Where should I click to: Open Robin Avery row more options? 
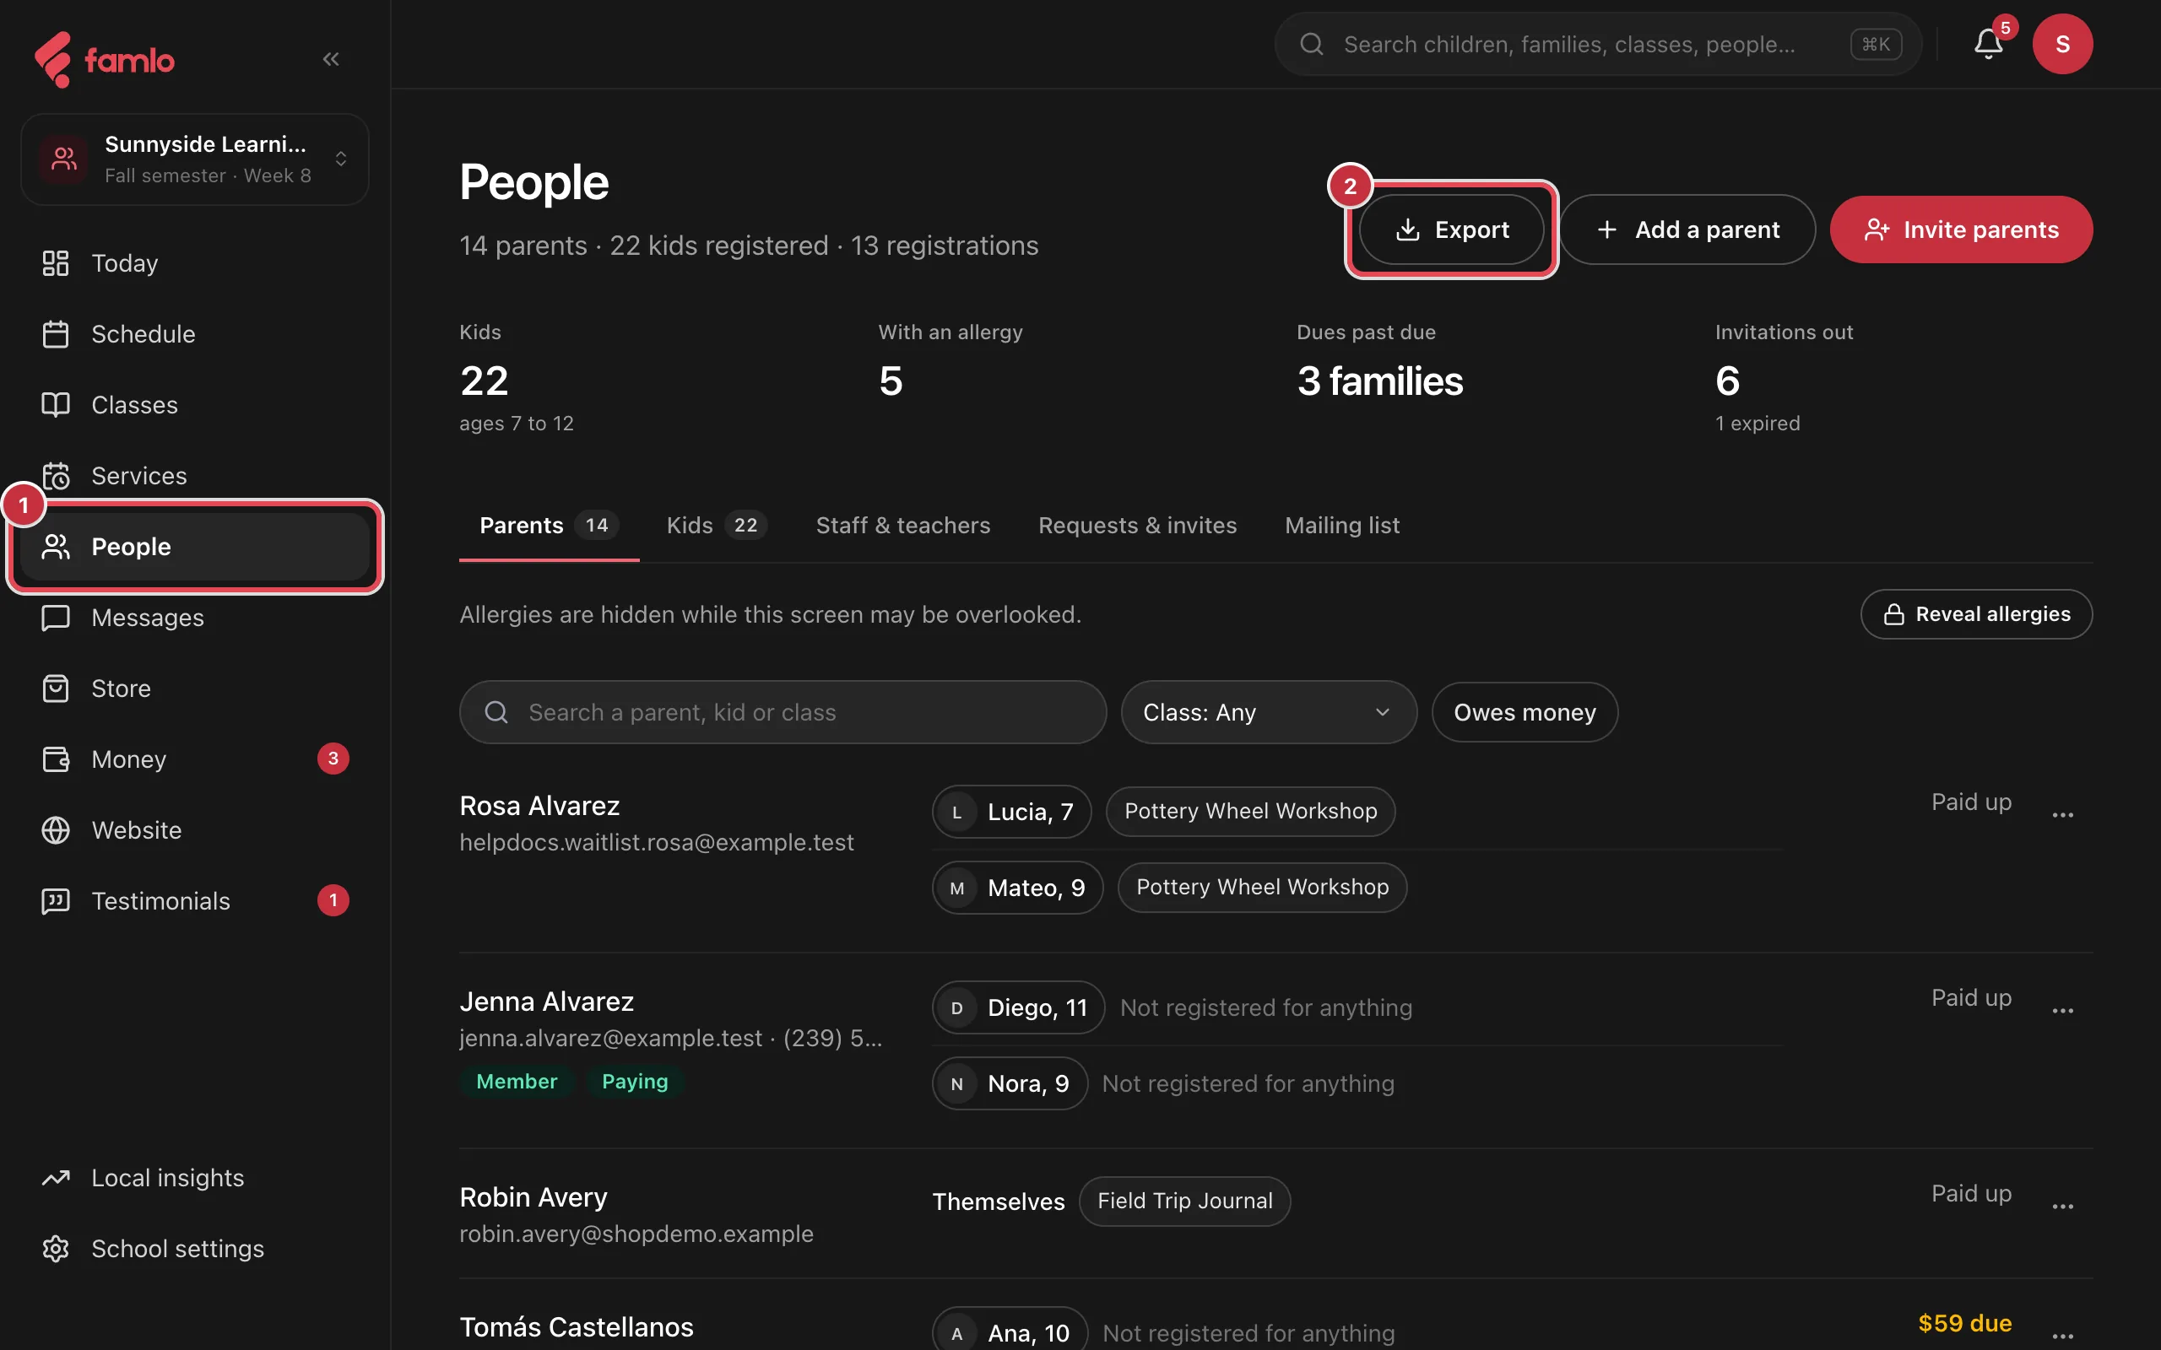2063,1206
